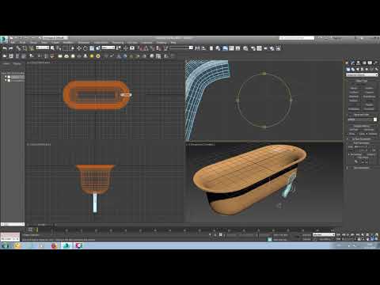Select the Select and Link tool
Image resolution: width=380 pixels, height=285 pixels.
coord(18,48)
